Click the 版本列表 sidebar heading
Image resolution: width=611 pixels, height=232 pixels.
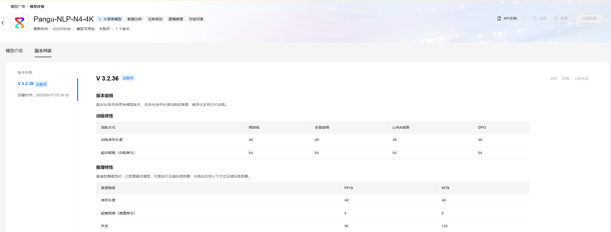[x=25, y=72]
